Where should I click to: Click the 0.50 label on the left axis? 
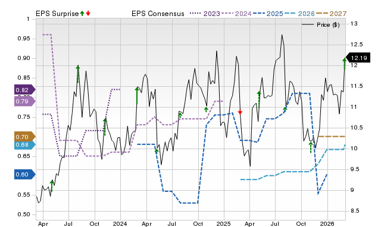point(23,215)
